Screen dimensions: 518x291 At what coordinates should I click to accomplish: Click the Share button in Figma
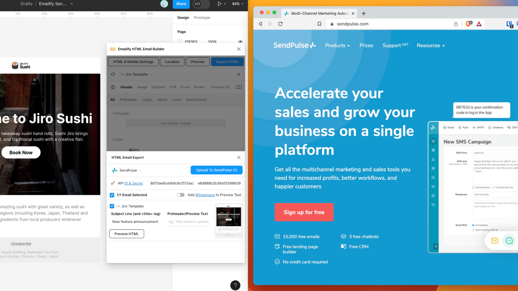coord(181,4)
